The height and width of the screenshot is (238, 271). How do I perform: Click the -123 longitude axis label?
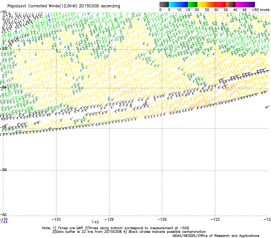[215, 219]
